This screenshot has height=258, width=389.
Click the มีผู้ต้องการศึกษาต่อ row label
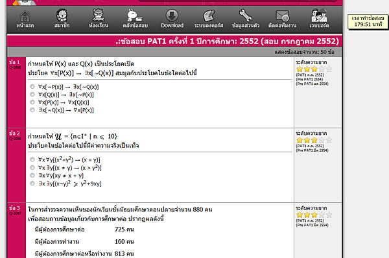coord(60,229)
